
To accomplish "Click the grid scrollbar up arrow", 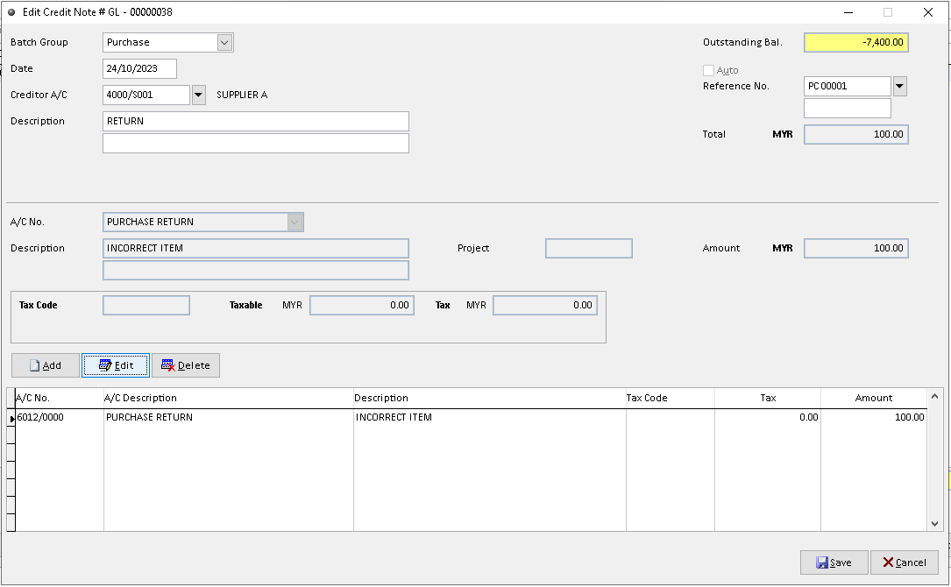I will tap(934, 397).
